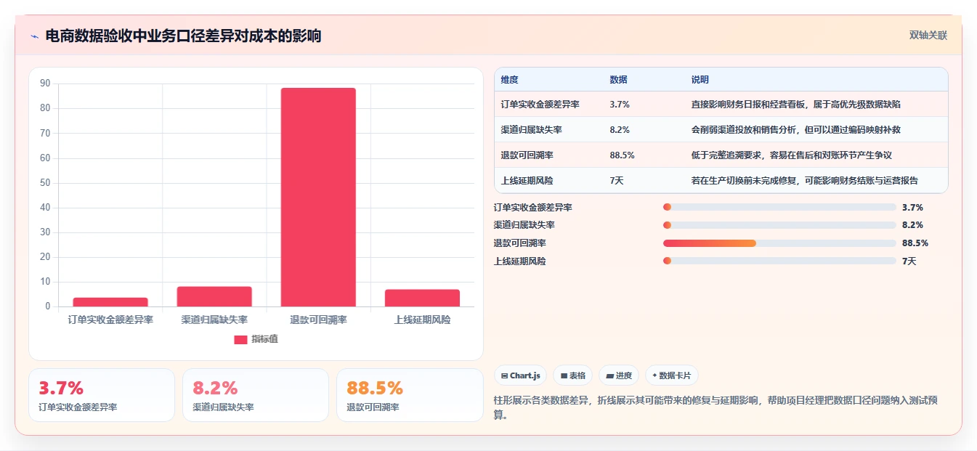
Task: Click the 88.5% value beside progress bar
Action: tap(915, 243)
